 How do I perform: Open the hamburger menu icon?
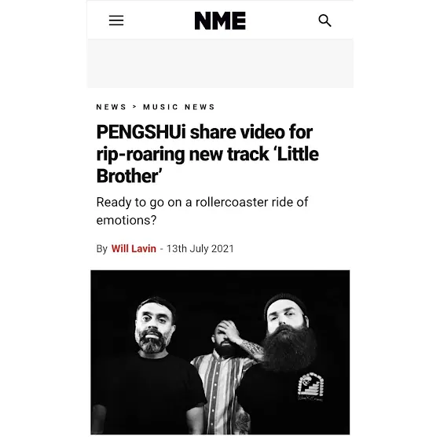pos(116,20)
